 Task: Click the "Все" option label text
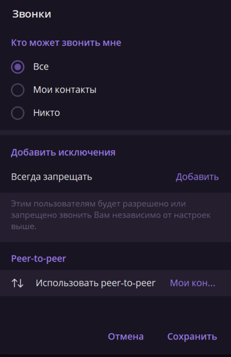click(x=41, y=67)
